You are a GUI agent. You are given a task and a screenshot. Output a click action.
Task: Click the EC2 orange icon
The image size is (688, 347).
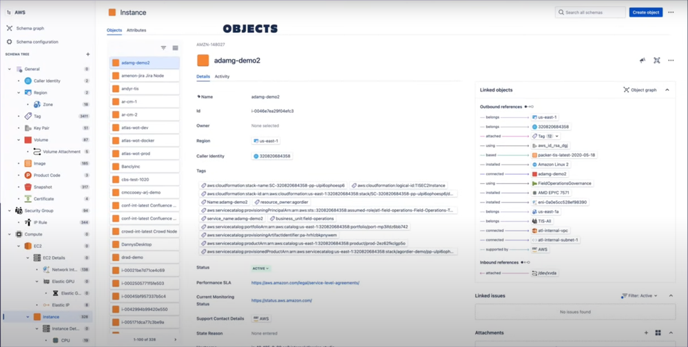pyautogui.click(x=28, y=246)
